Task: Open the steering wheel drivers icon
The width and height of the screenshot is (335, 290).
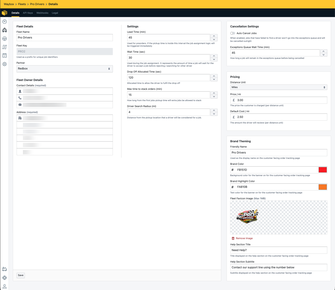Action: (x=5, y=39)
